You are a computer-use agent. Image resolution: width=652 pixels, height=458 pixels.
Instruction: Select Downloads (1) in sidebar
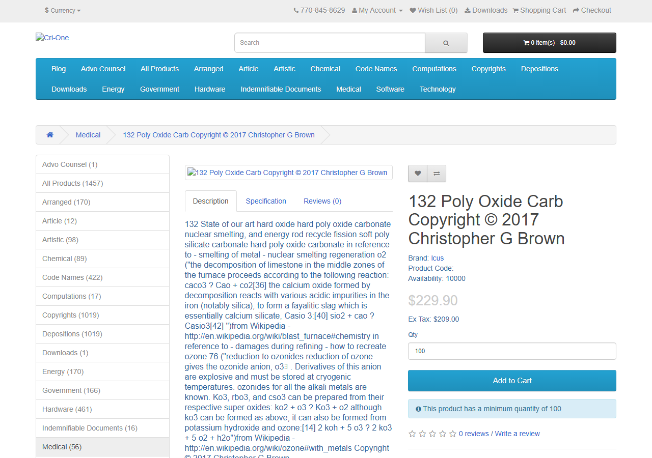pyautogui.click(x=102, y=353)
